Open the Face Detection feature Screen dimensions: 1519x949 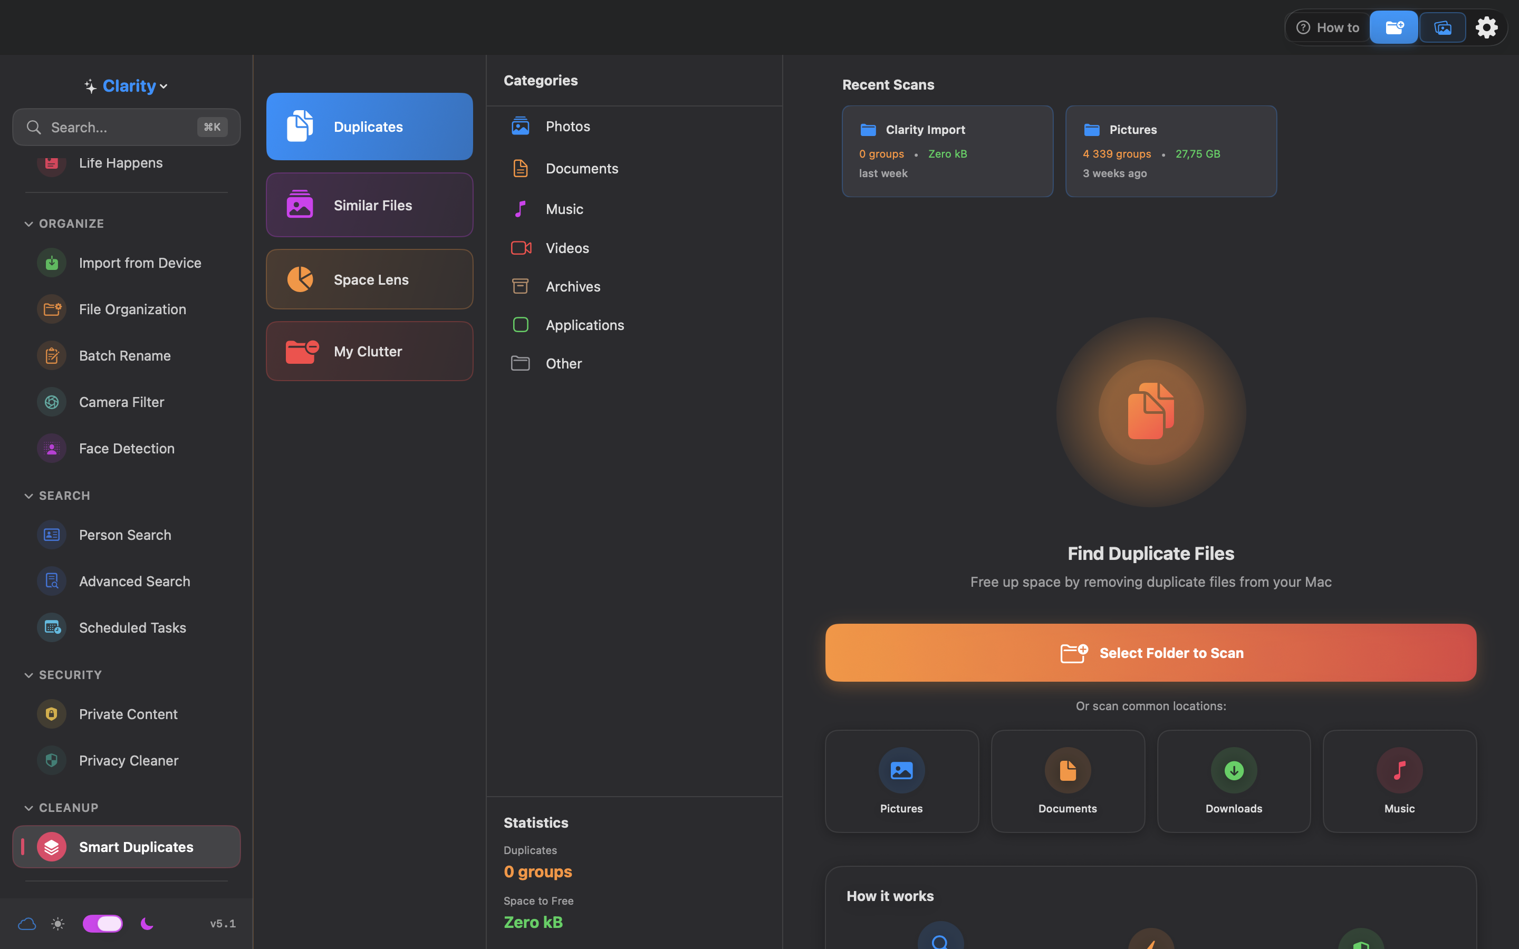coord(127,448)
